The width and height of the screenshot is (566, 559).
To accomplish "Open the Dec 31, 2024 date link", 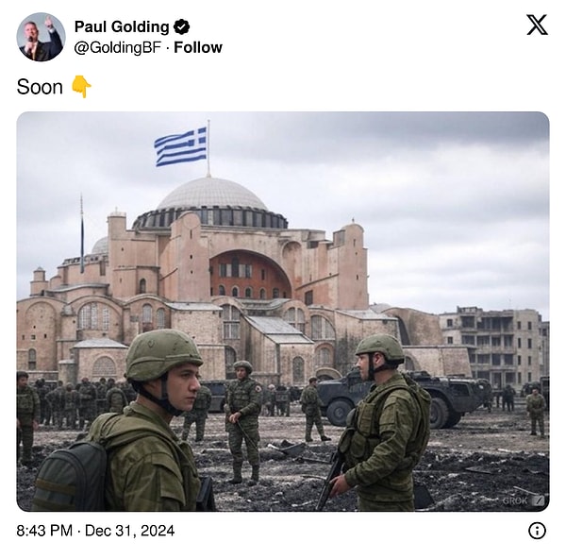I will click(x=129, y=531).
